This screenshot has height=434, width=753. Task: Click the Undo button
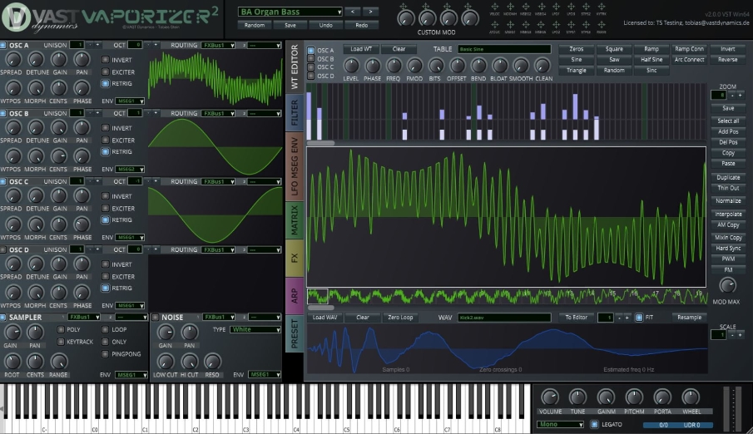(325, 25)
